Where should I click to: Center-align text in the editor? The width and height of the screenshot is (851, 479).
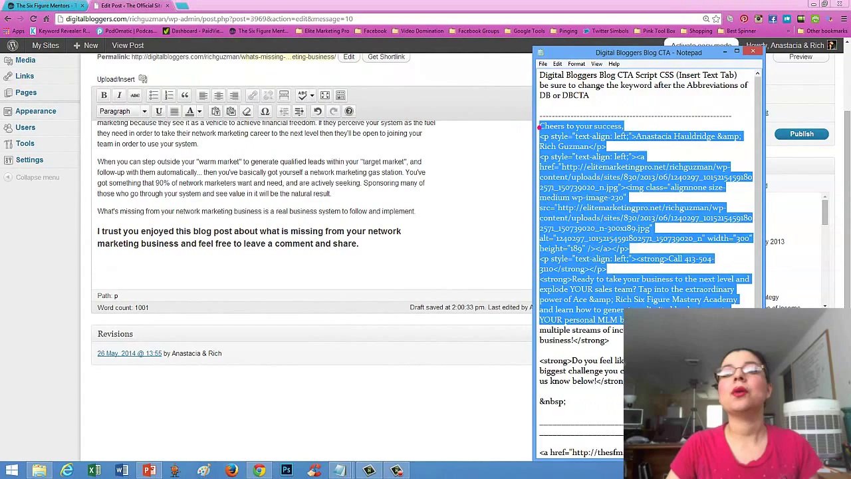tap(219, 95)
